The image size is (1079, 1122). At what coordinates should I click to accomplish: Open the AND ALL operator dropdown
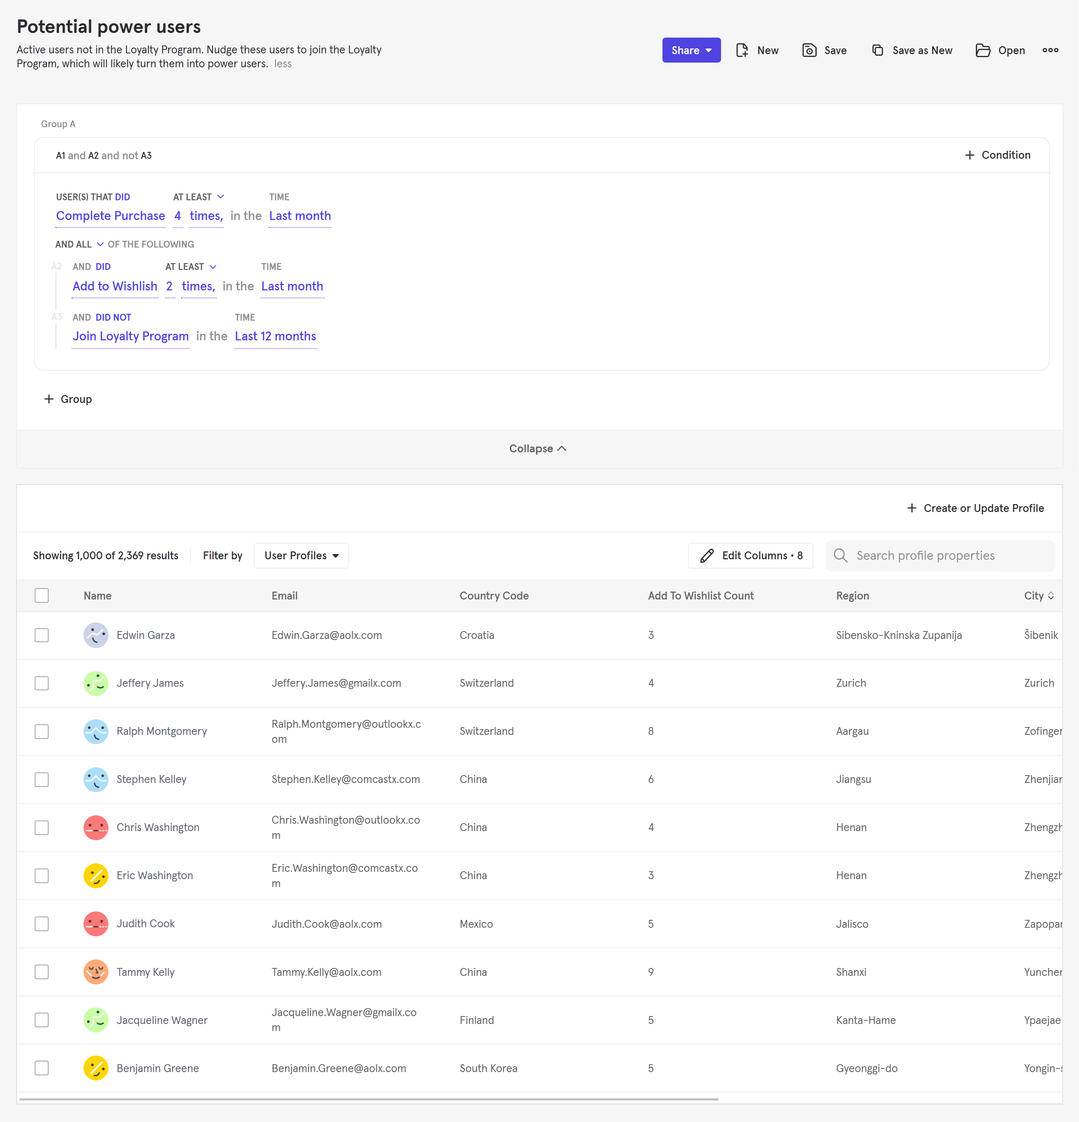point(80,244)
